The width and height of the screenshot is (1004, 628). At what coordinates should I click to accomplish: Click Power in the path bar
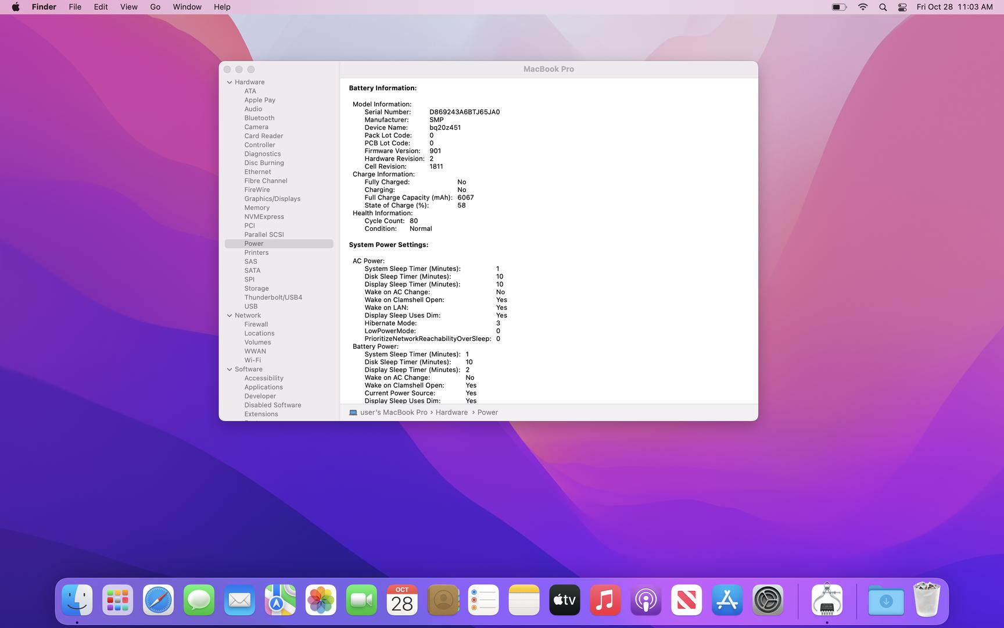point(487,412)
